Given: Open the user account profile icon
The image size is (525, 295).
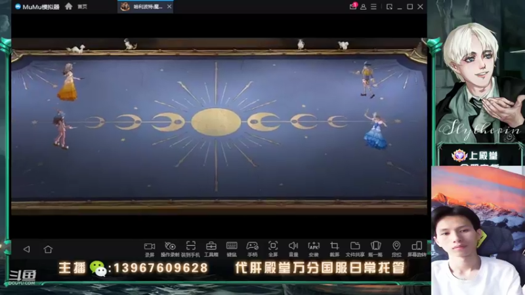Looking at the screenshot, I should tap(364, 7).
